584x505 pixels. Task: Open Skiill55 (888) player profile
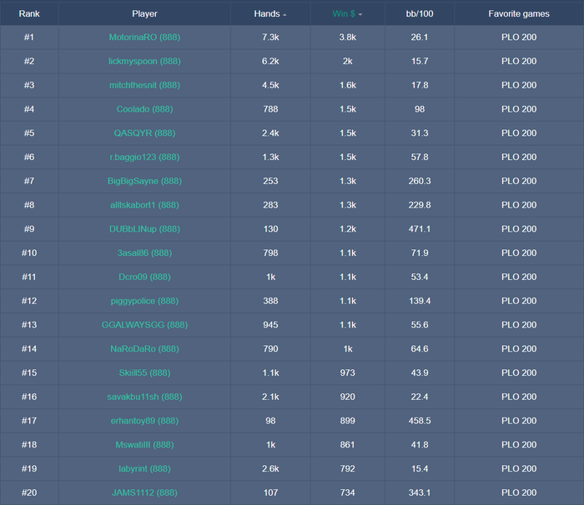tap(144, 372)
